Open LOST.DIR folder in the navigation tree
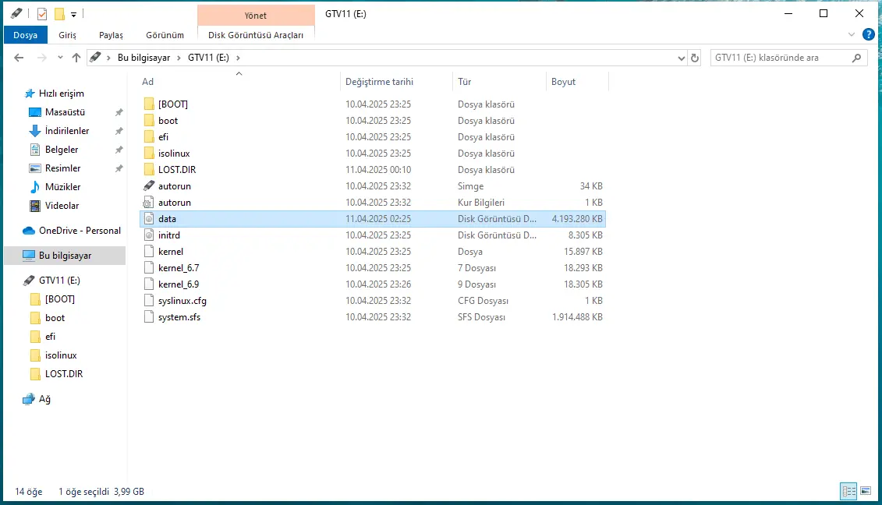The width and height of the screenshot is (882, 505). [x=64, y=373]
